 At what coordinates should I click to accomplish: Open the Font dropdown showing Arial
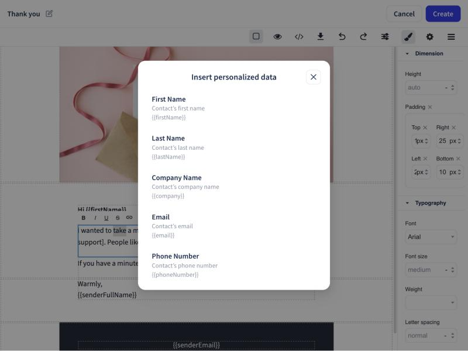(x=431, y=237)
